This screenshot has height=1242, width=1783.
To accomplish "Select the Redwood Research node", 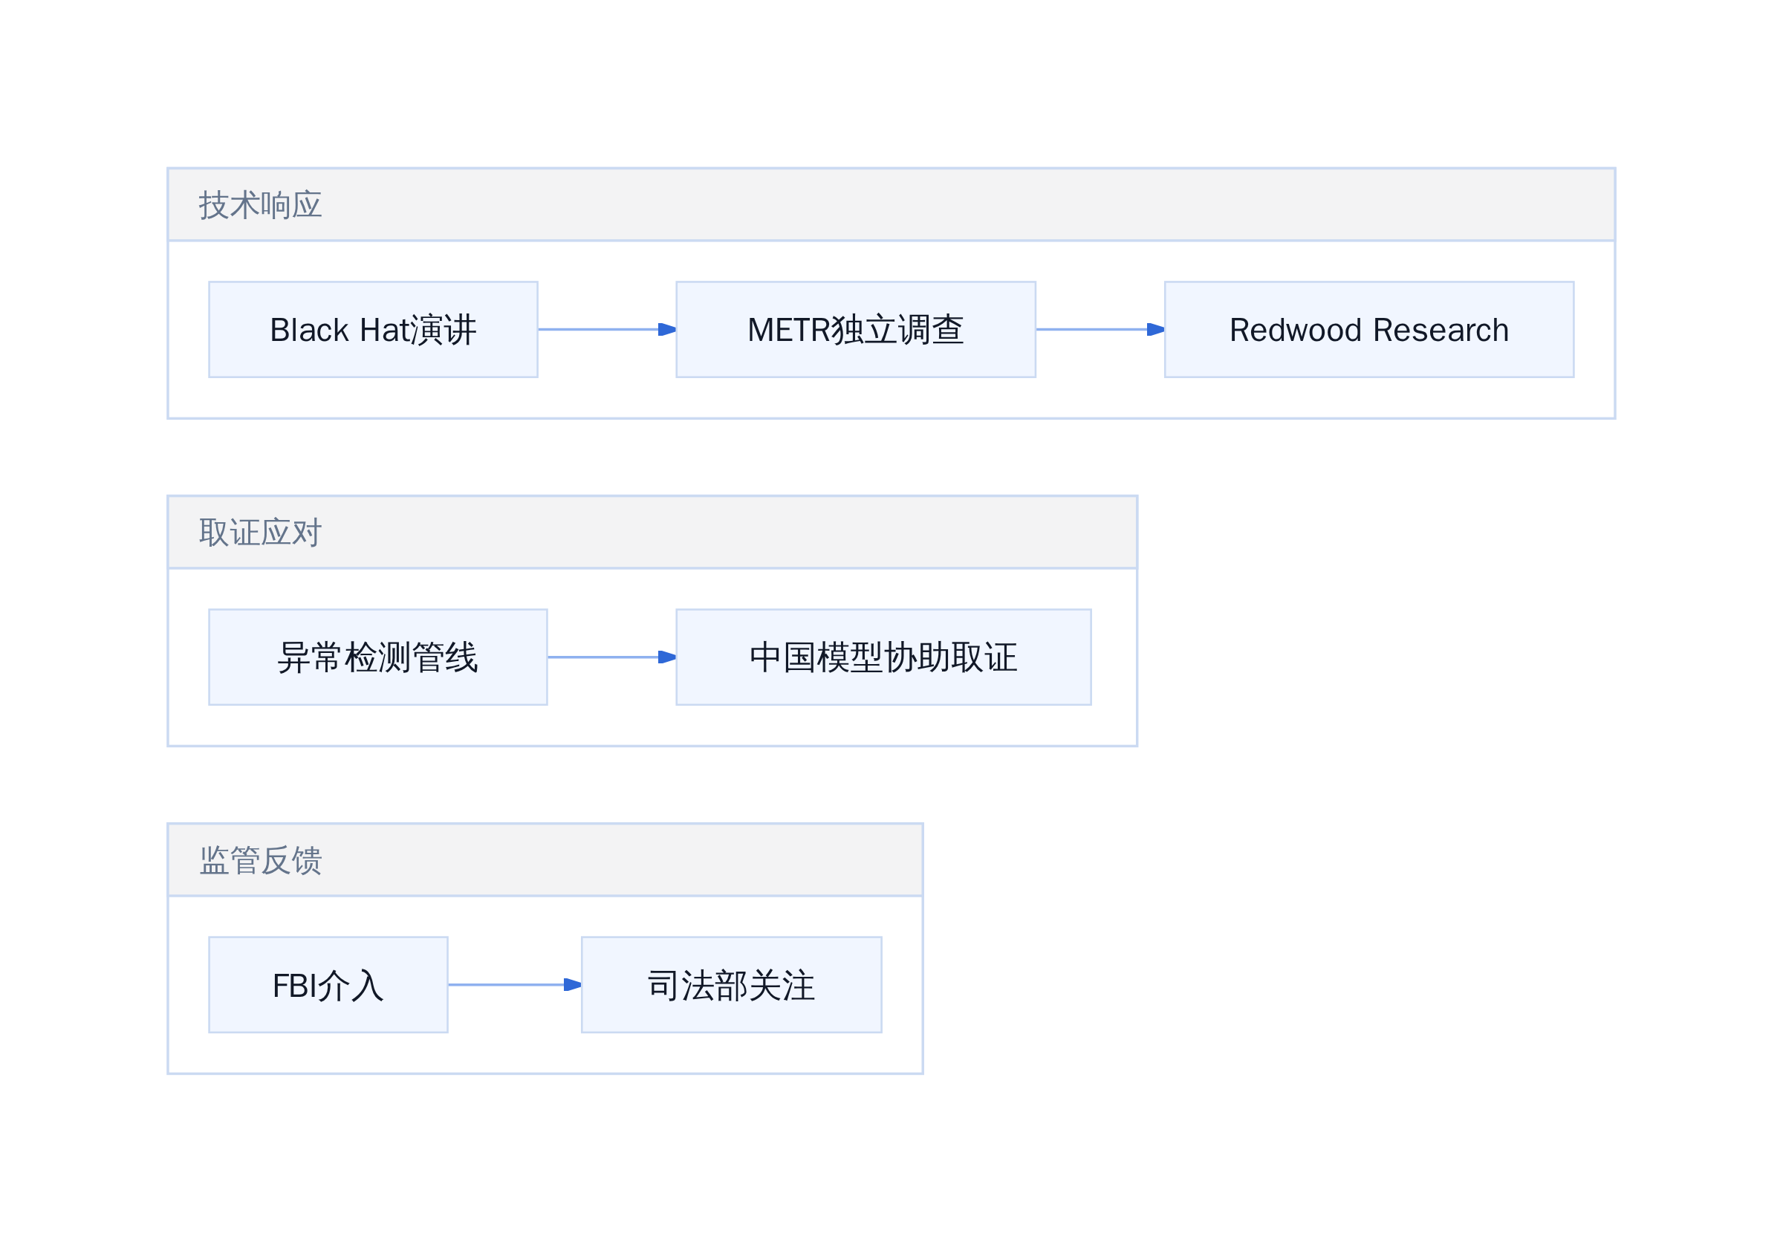I will [1368, 329].
